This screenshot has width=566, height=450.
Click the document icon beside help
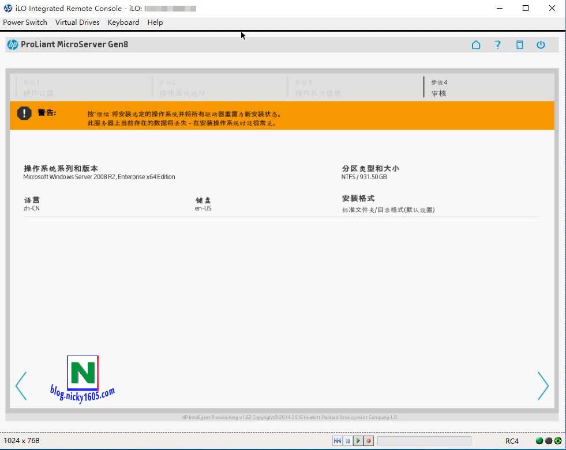[519, 45]
